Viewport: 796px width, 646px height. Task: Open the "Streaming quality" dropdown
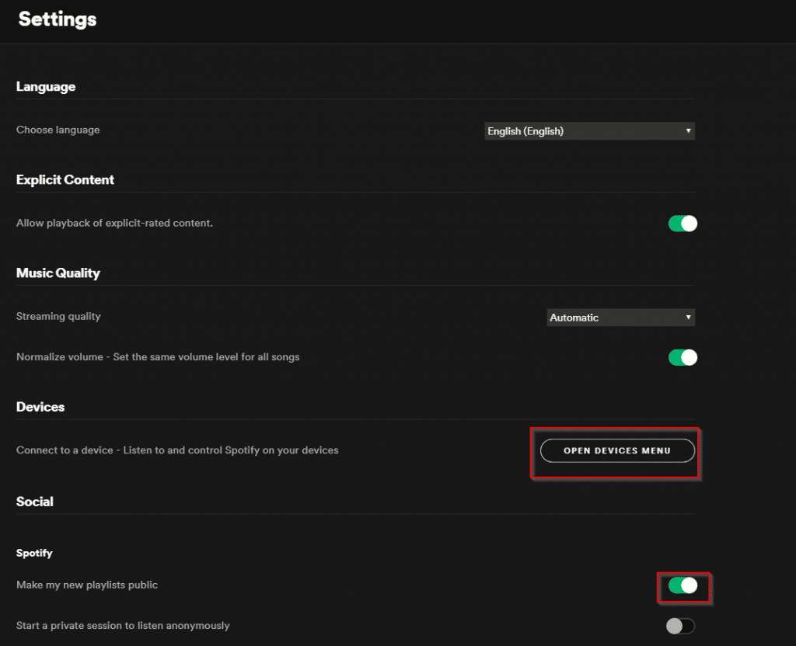coord(620,317)
